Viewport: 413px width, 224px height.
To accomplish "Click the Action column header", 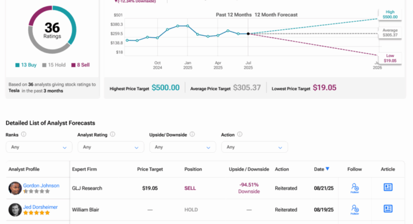I will tap(282, 169).
